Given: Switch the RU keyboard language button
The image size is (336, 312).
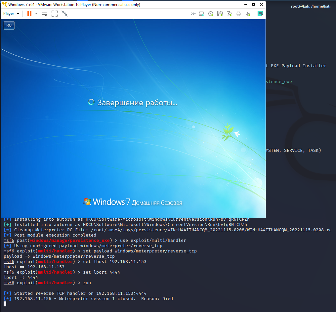Looking at the screenshot, I should 9,25.
